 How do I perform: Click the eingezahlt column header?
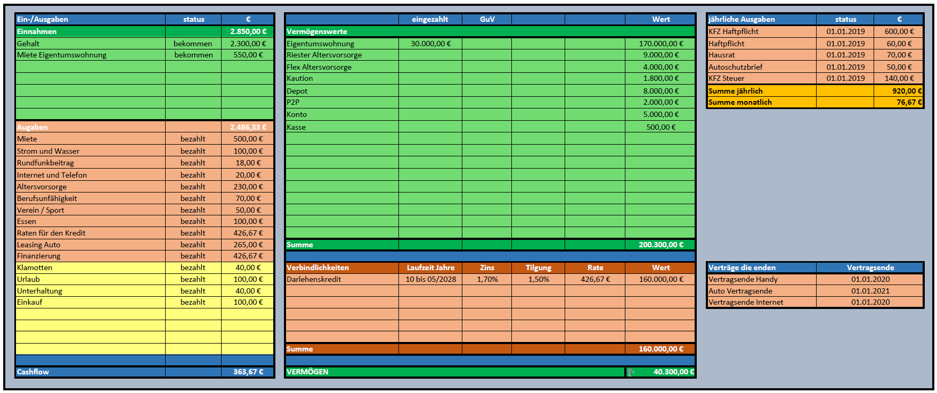click(430, 19)
